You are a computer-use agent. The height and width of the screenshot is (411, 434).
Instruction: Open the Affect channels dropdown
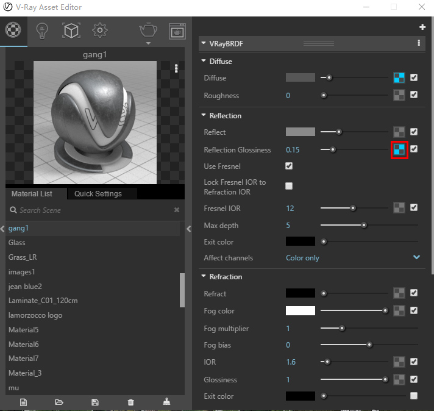click(353, 258)
